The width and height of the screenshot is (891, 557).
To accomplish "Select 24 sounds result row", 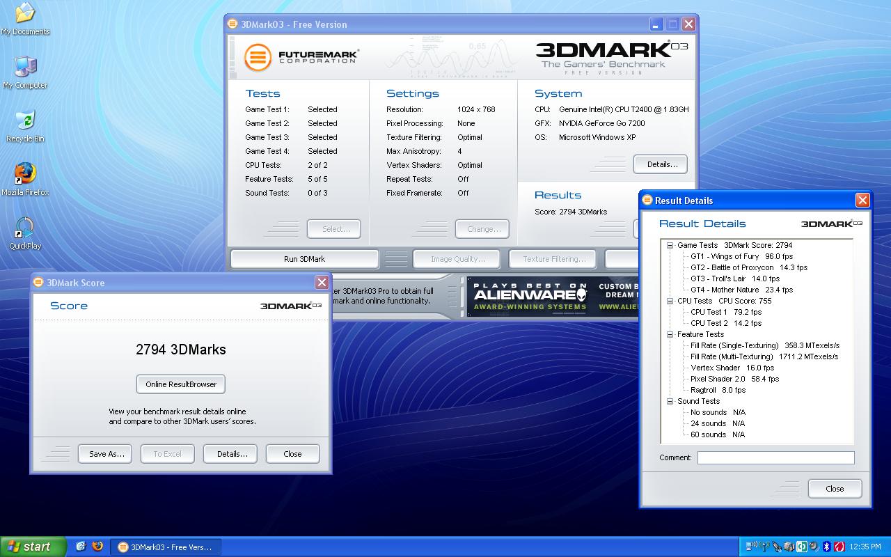I will click(x=718, y=423).
